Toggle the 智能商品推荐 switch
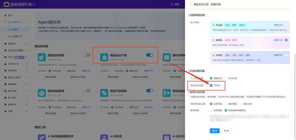This screenshot has width=296, height=140. click(x=87, y=91)
